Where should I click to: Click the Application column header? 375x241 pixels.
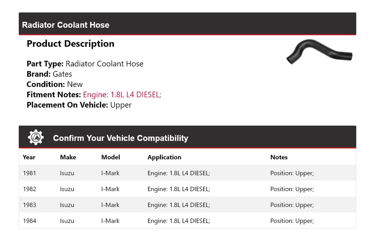tap(164, 157)
